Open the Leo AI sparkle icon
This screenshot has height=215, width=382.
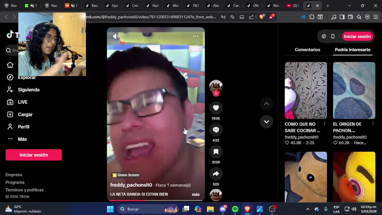point(359,17)
